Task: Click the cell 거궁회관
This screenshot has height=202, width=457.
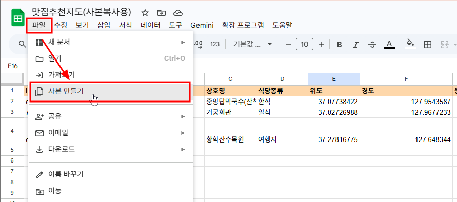Action: (x=230, y=112)
